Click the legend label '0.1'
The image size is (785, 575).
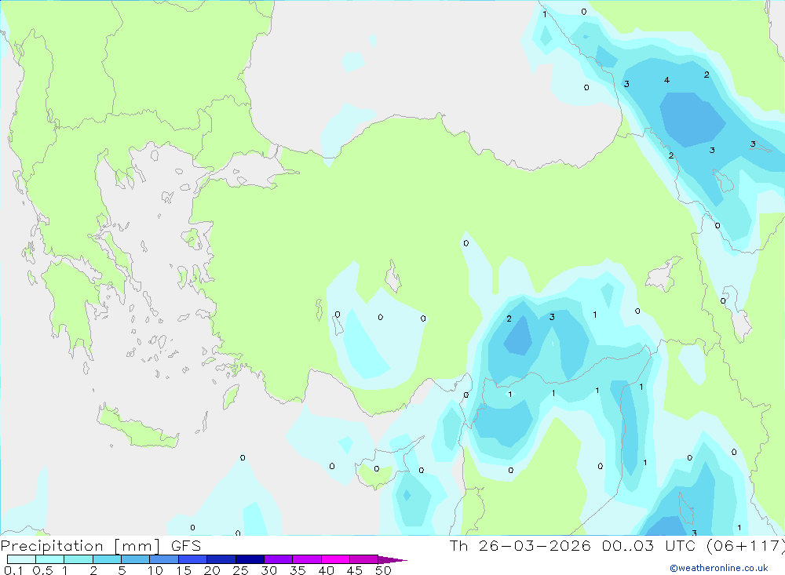point(13,570)
